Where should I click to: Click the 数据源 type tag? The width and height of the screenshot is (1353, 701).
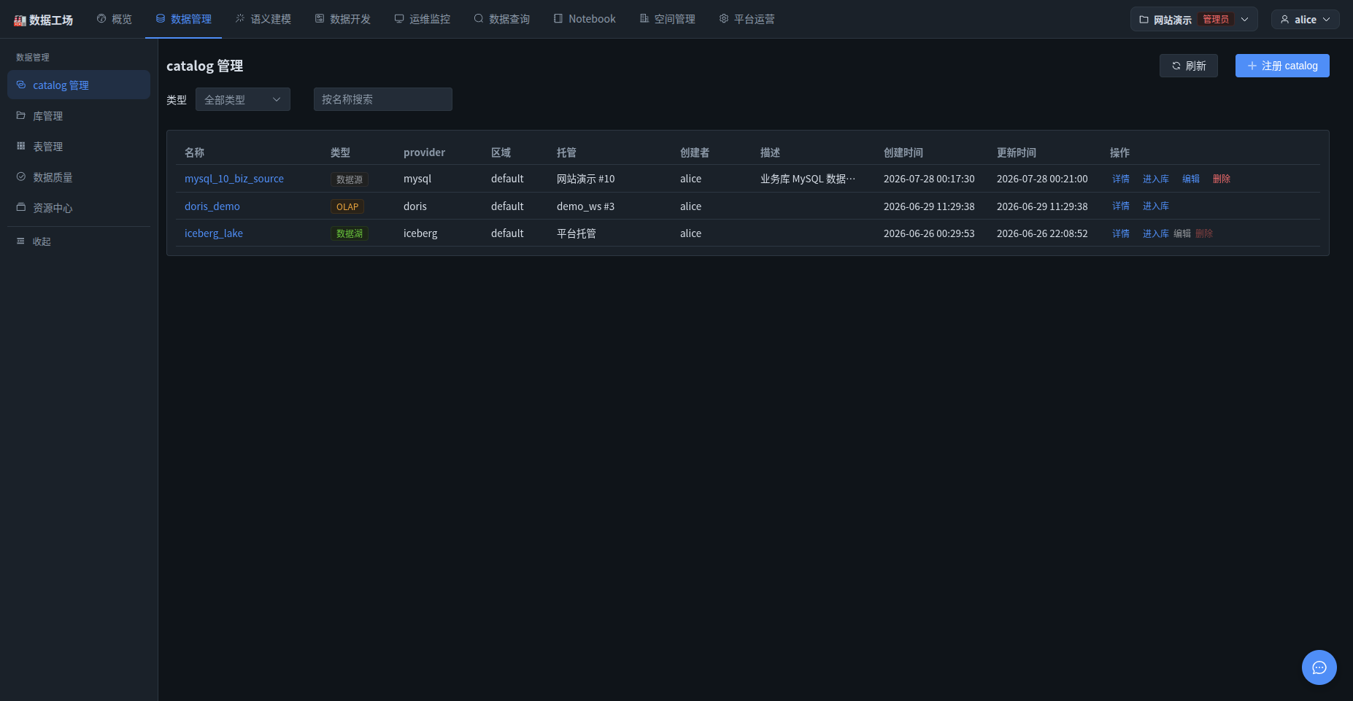(x=350, y=179)
